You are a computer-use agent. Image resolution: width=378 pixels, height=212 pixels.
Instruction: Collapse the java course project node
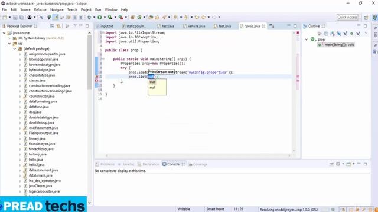click(x=4, y=33)
